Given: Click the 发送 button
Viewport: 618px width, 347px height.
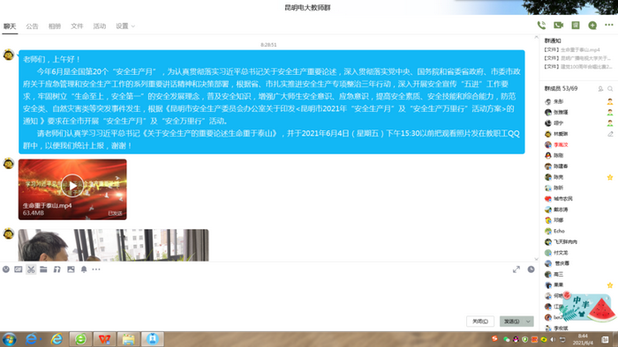Looking at the screenshot, I should [x=511, y=321].
